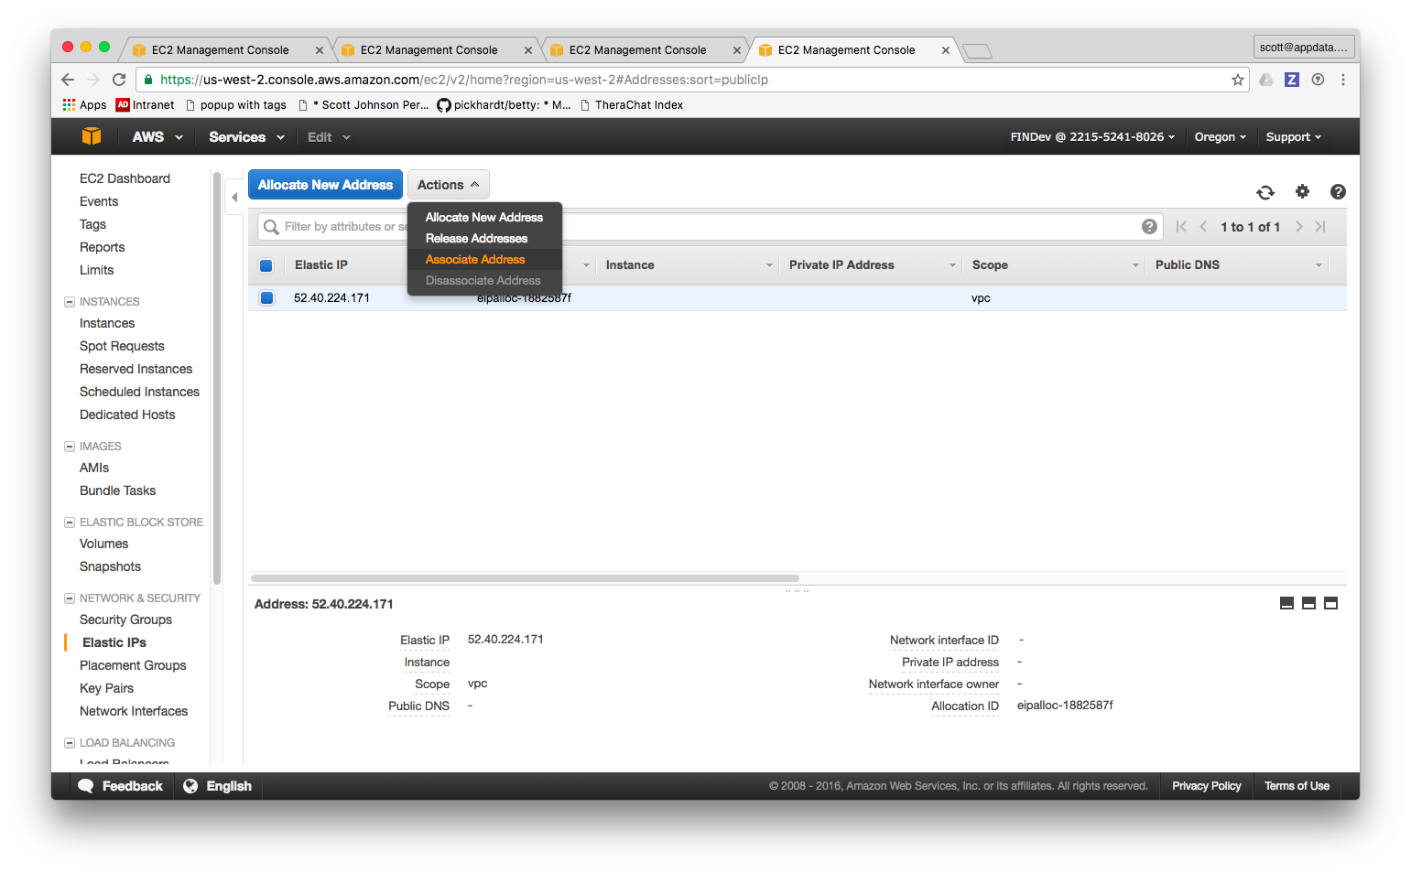Select Allocate New Address in Actions menu
This screenshot has height=873, width=1411.
pyautogui.click(x=484, y=217)
